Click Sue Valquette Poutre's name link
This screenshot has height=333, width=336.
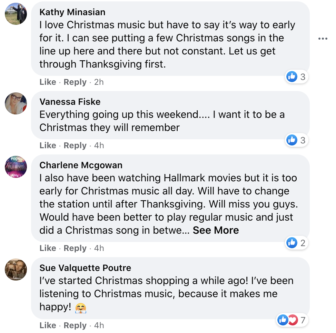point(85,268)
